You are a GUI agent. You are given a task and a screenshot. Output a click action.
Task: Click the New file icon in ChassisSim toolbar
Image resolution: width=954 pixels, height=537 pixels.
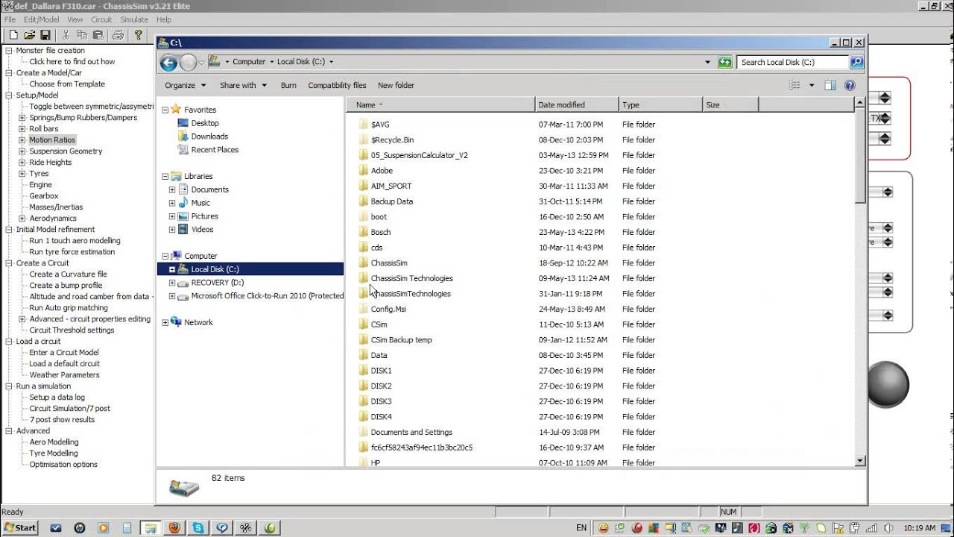13,35
